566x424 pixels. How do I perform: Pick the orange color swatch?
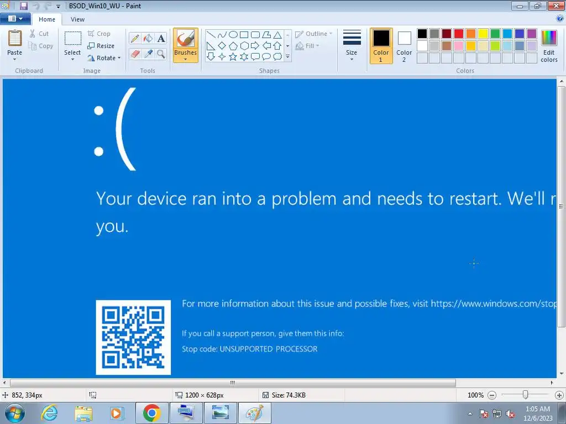pos(471,34)
